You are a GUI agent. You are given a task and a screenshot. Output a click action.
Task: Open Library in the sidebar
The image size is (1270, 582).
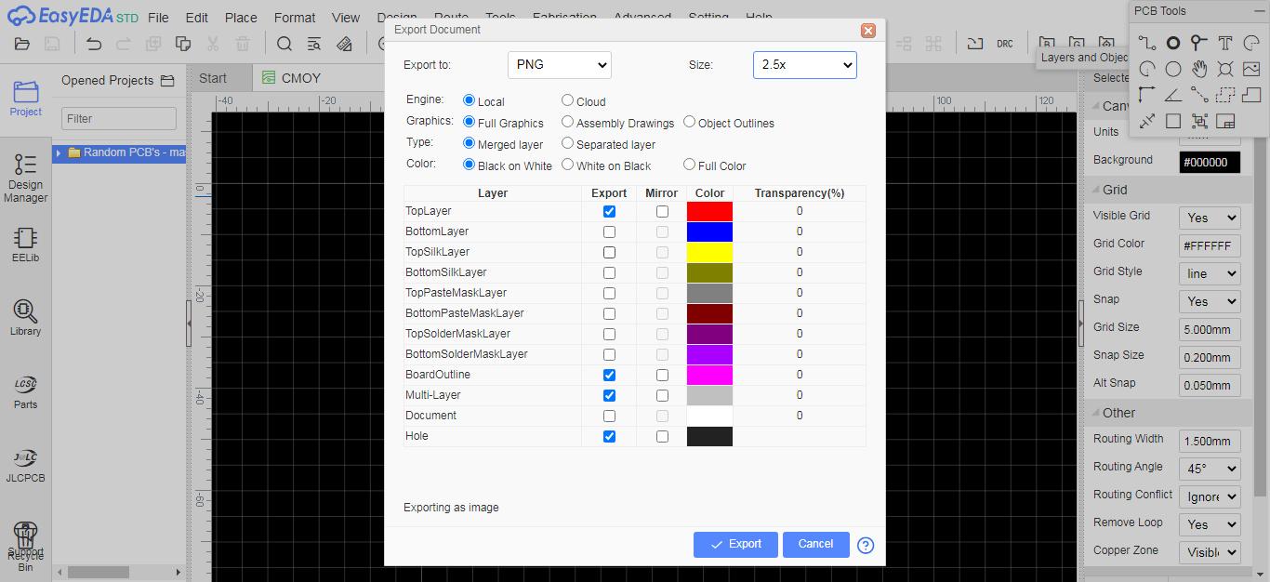(26, 318)
